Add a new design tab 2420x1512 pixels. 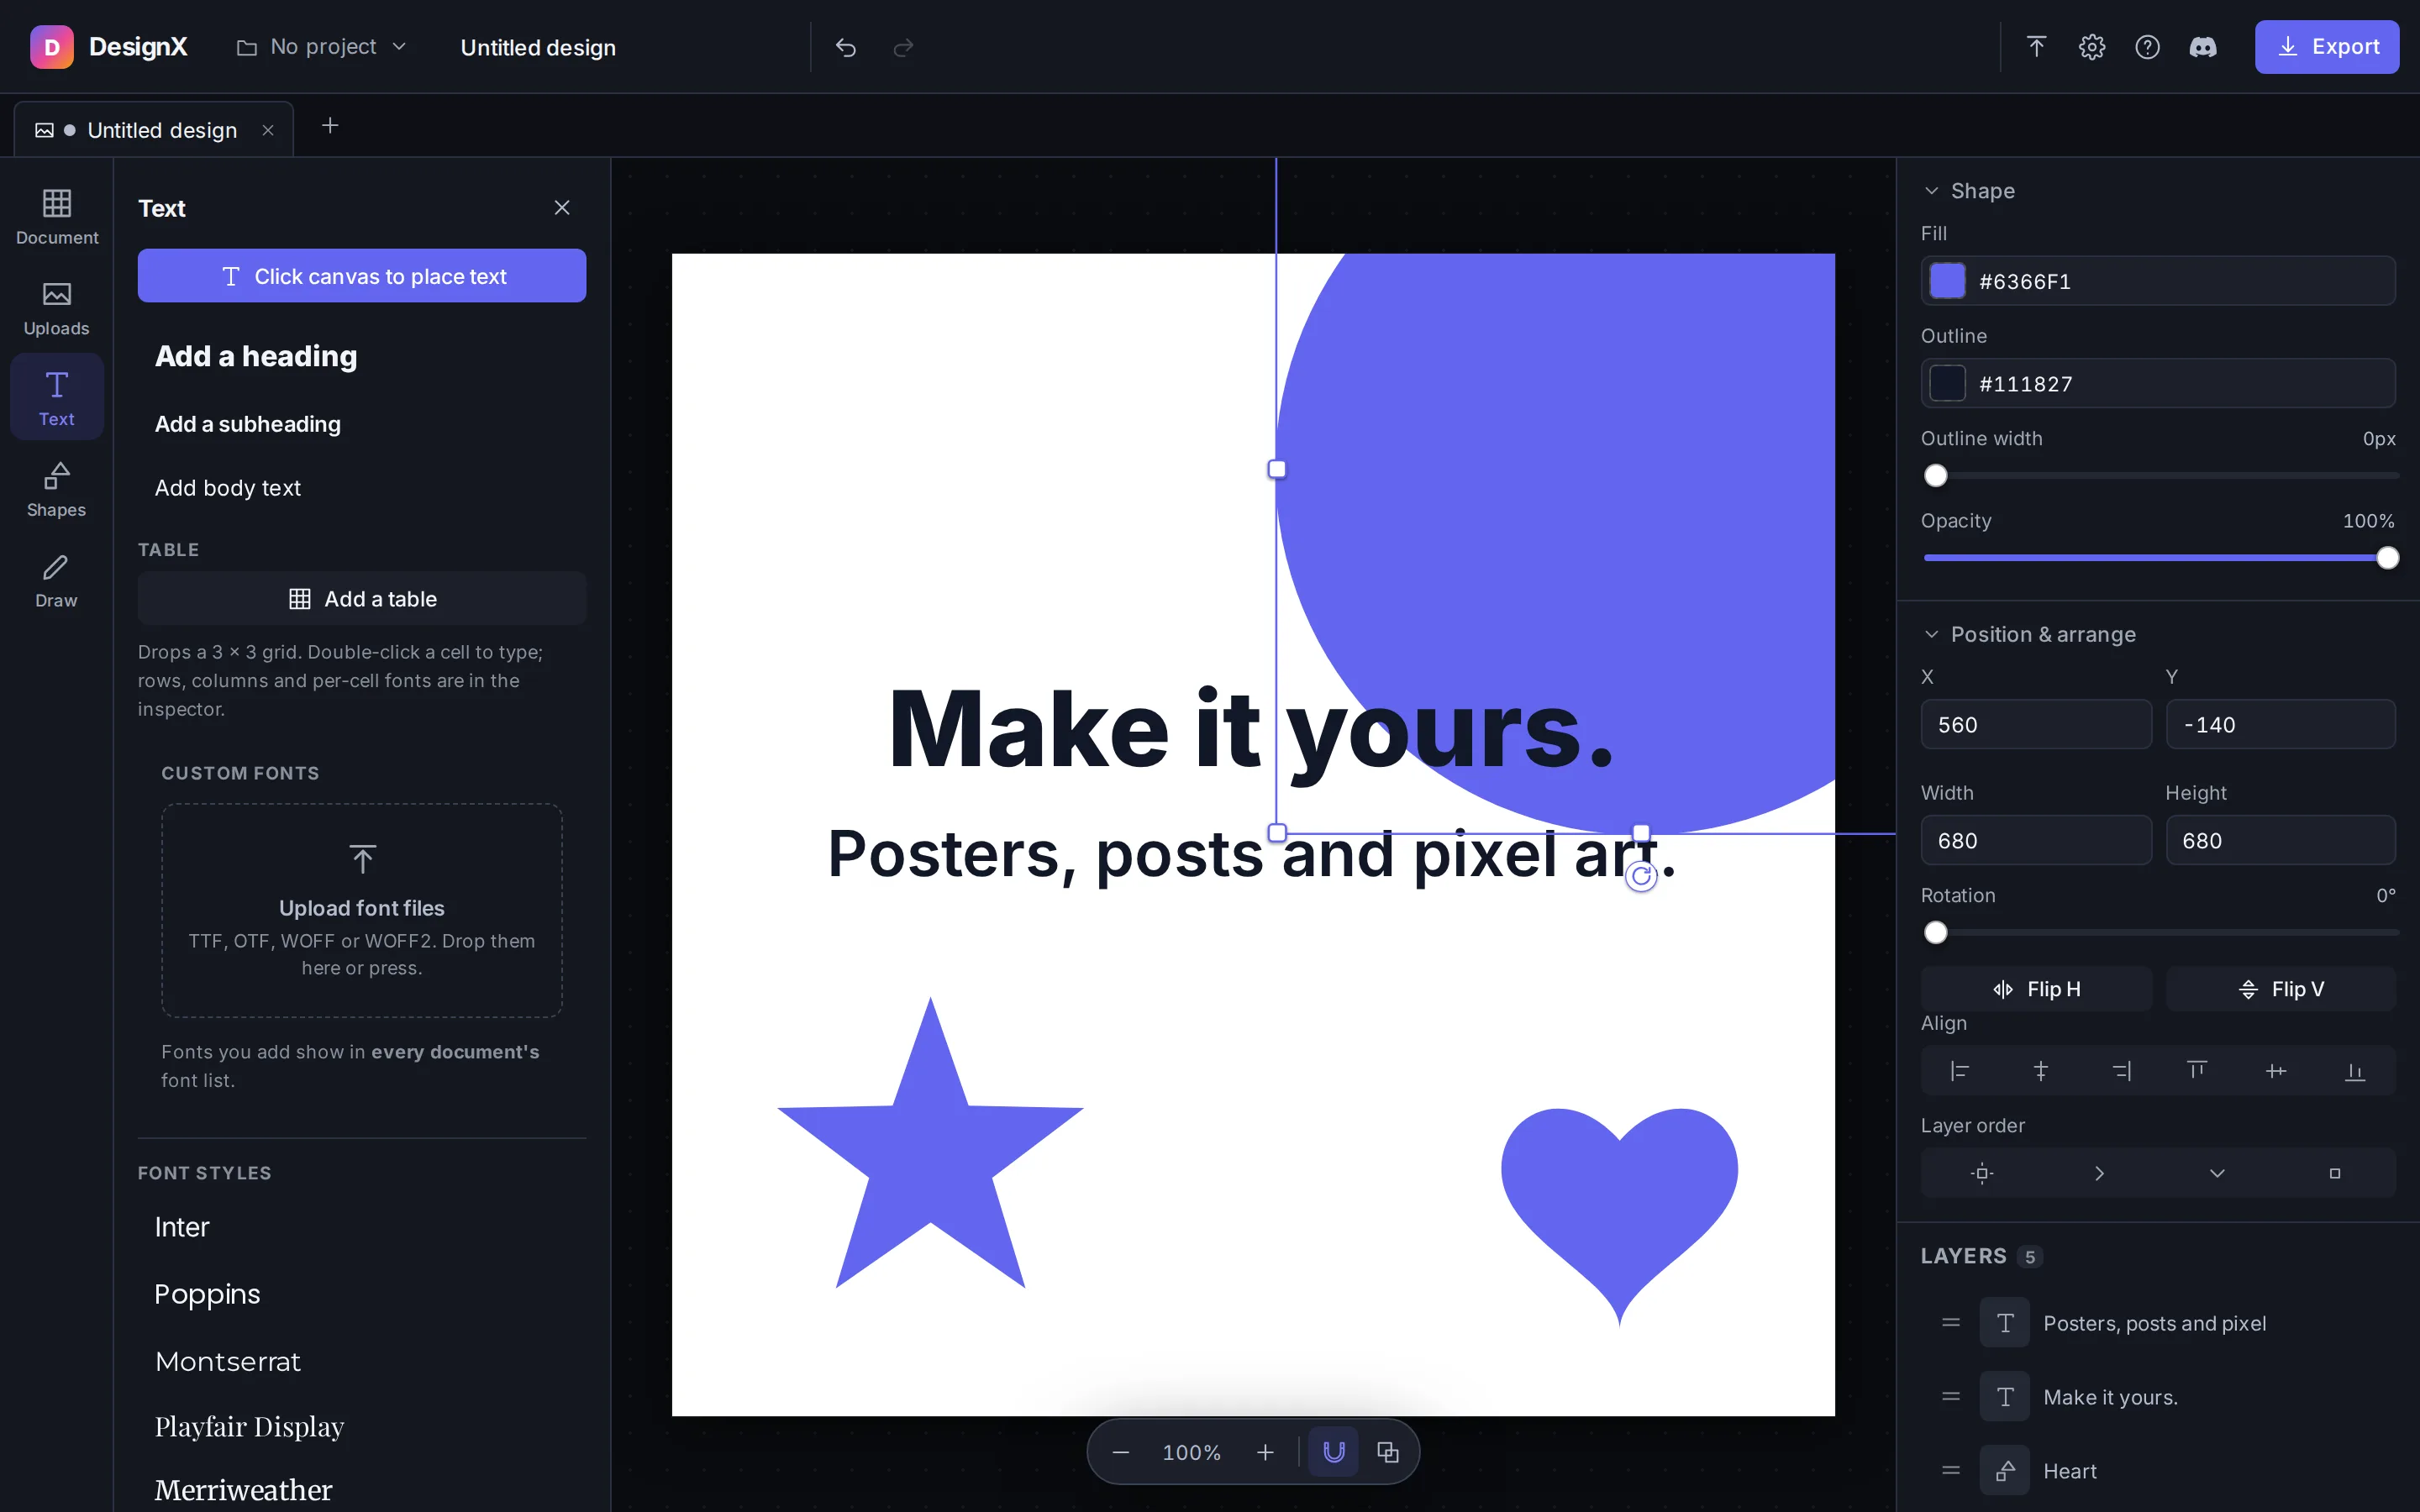pyautogui.click(x=330, y=126)
